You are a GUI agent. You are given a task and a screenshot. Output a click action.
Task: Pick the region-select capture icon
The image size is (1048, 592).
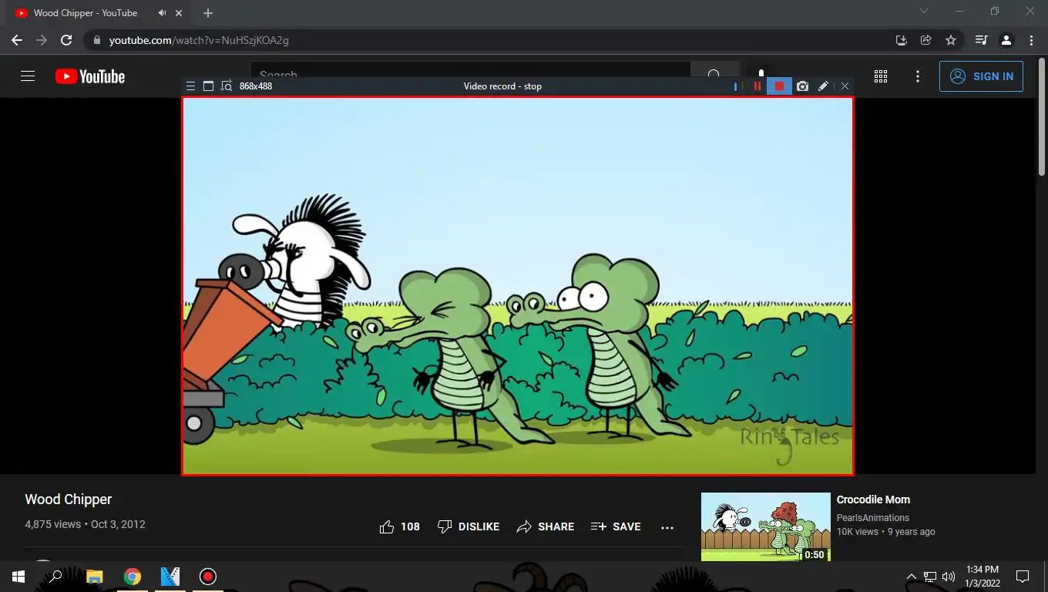[x=226, y=86]
